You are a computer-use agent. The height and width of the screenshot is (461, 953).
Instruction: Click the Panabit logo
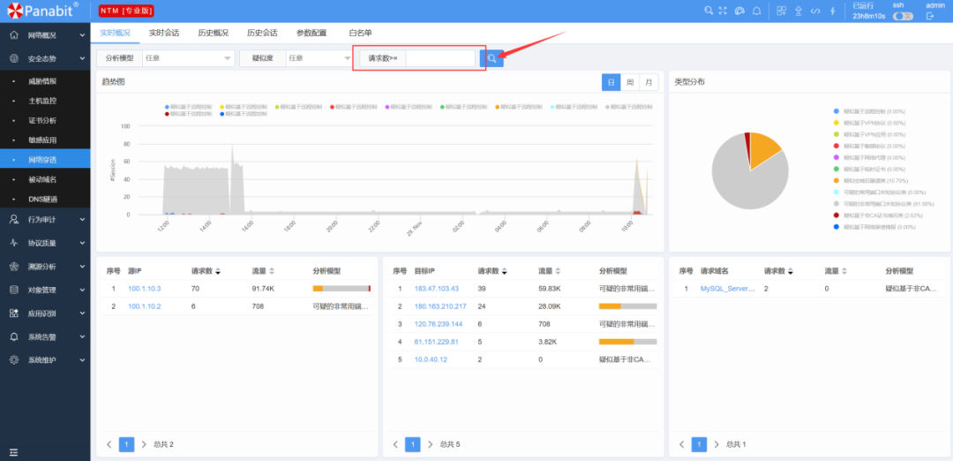[42, 11]
